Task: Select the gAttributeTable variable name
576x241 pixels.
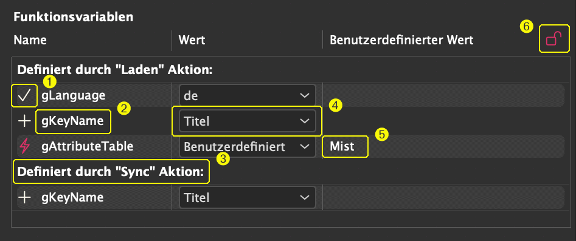Action: pyautogui.click(x=88, y=147)
